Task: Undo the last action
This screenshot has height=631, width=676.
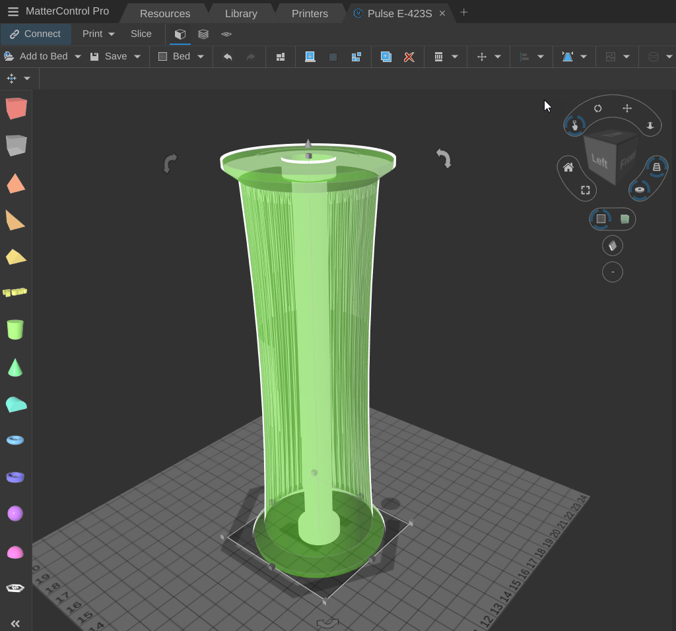Action: 228,57
